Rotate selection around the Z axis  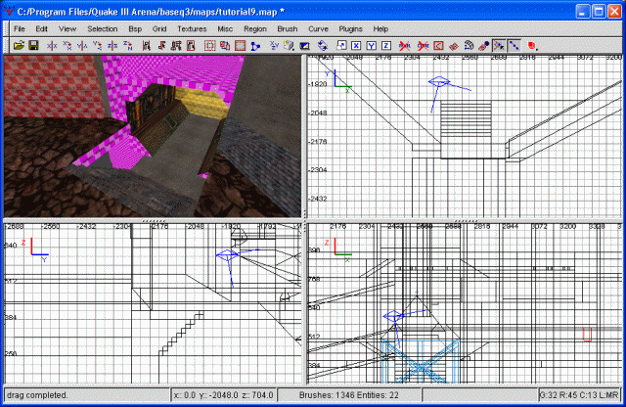(127, 46)
